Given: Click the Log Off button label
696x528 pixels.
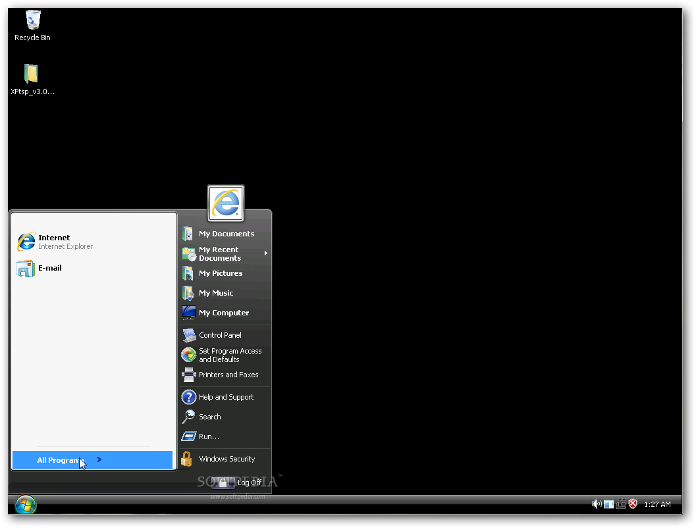Looking at the screenshot, I should point(250,483).
